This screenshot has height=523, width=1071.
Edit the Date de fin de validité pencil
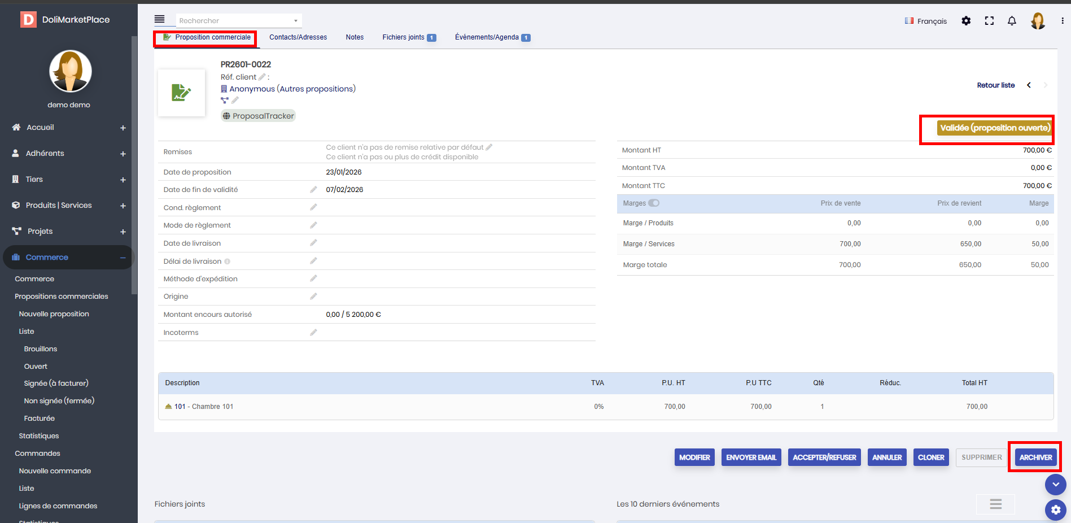[313, 190]
